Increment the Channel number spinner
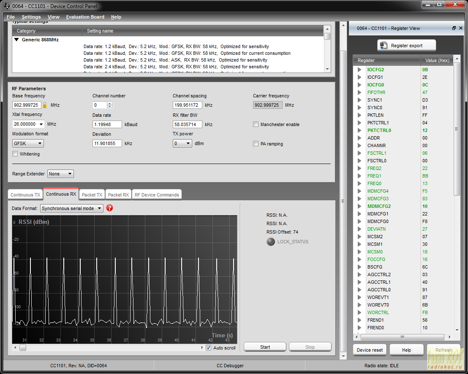This screenshot has height=374, width=468. click(110, 103)
